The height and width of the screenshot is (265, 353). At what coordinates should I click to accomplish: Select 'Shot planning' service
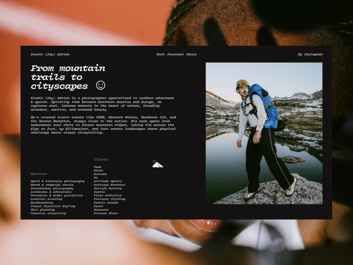[43, 210]
